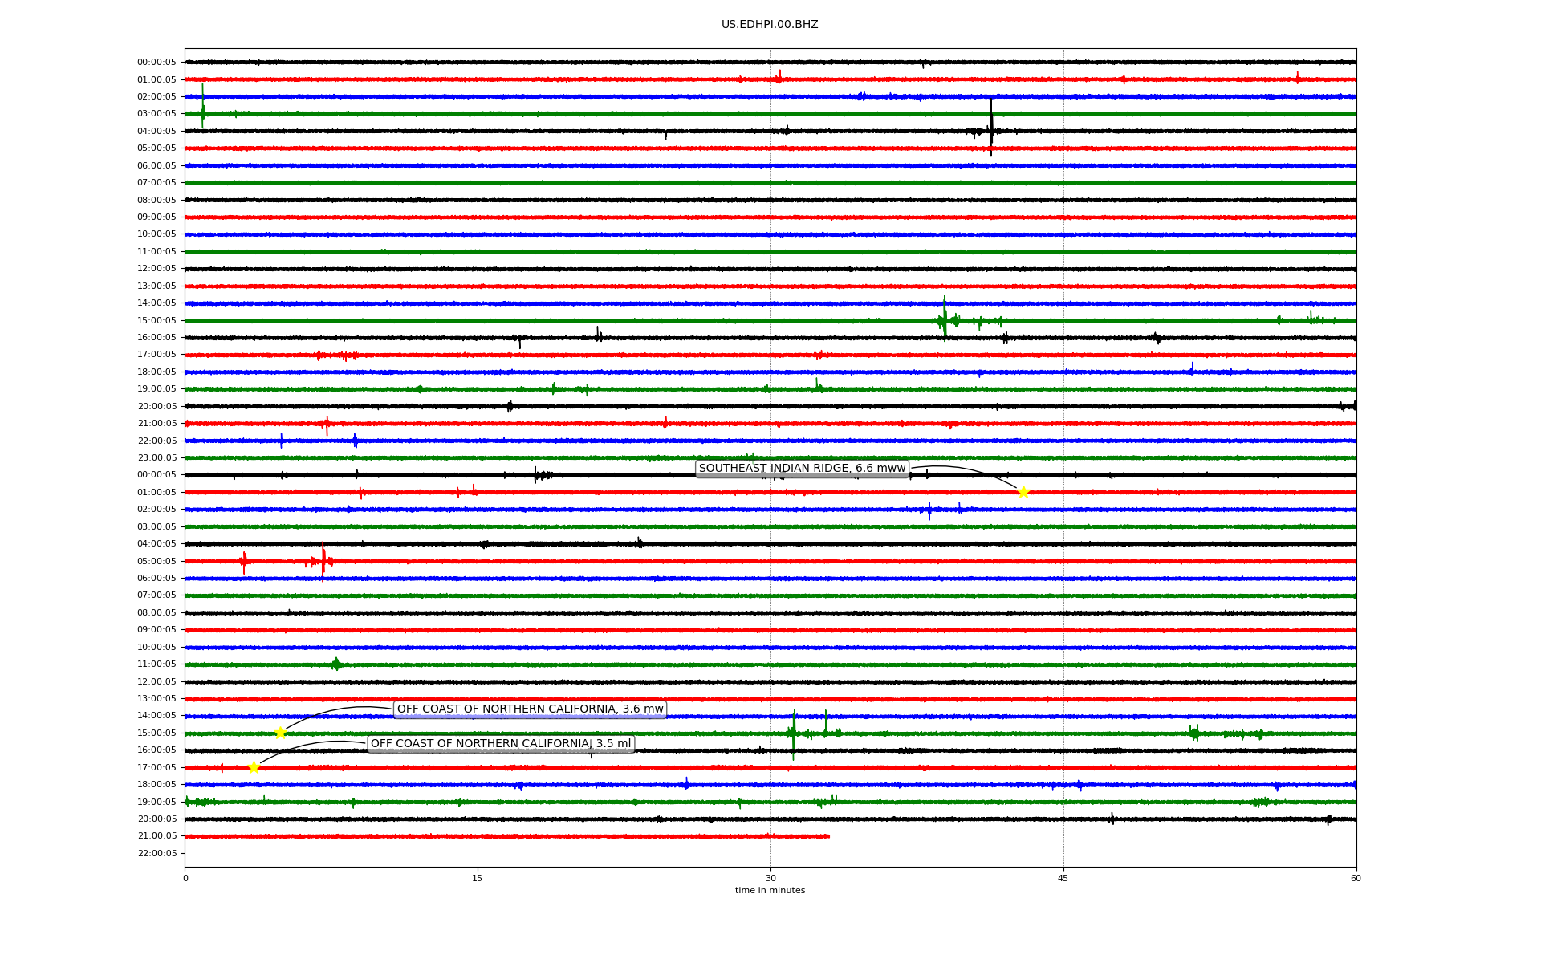The height and width of the screenshot is (963, 1541).
Task: Click the 60 tick label on the x-axis
Action: point(1356,878)
